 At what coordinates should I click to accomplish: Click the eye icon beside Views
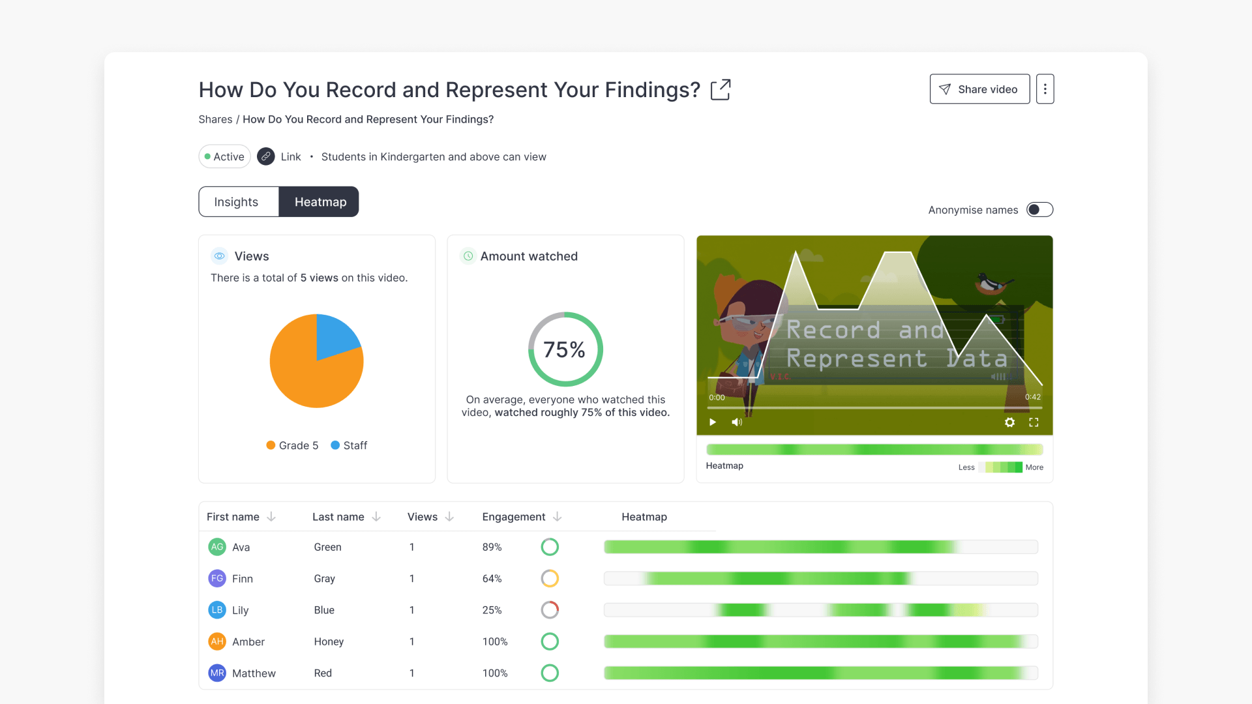click(x=220, y=256)
